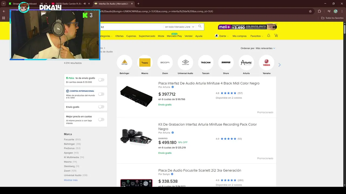The width and height of the screenshot is (346, 194).
Task: Open the Ayuda menu item
Action: coord(199,36)
